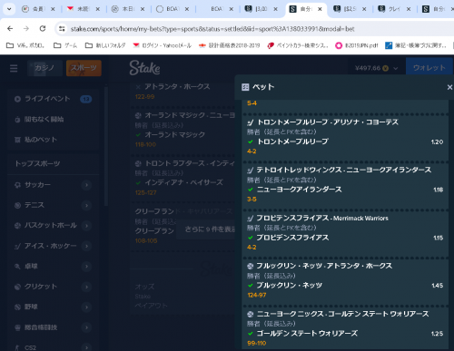Go back in the browser
Screen dimensions: 454x351
[x=10, y=29]
